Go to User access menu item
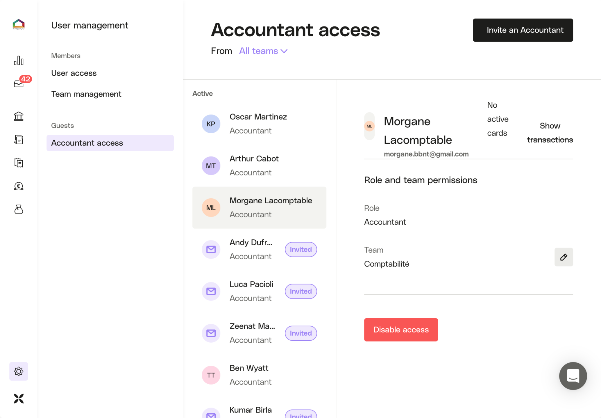The width and height of the screenshot is (601, 418). tap(74, 73)
